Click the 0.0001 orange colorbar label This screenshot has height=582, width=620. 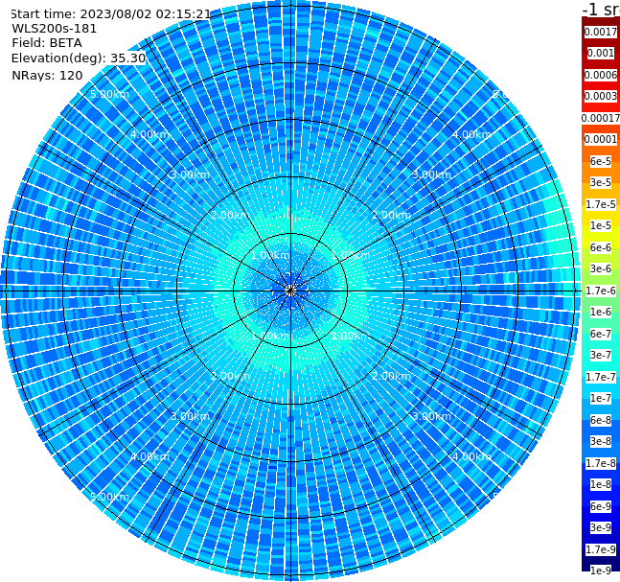pyautogui.click(x=601, y=139)
